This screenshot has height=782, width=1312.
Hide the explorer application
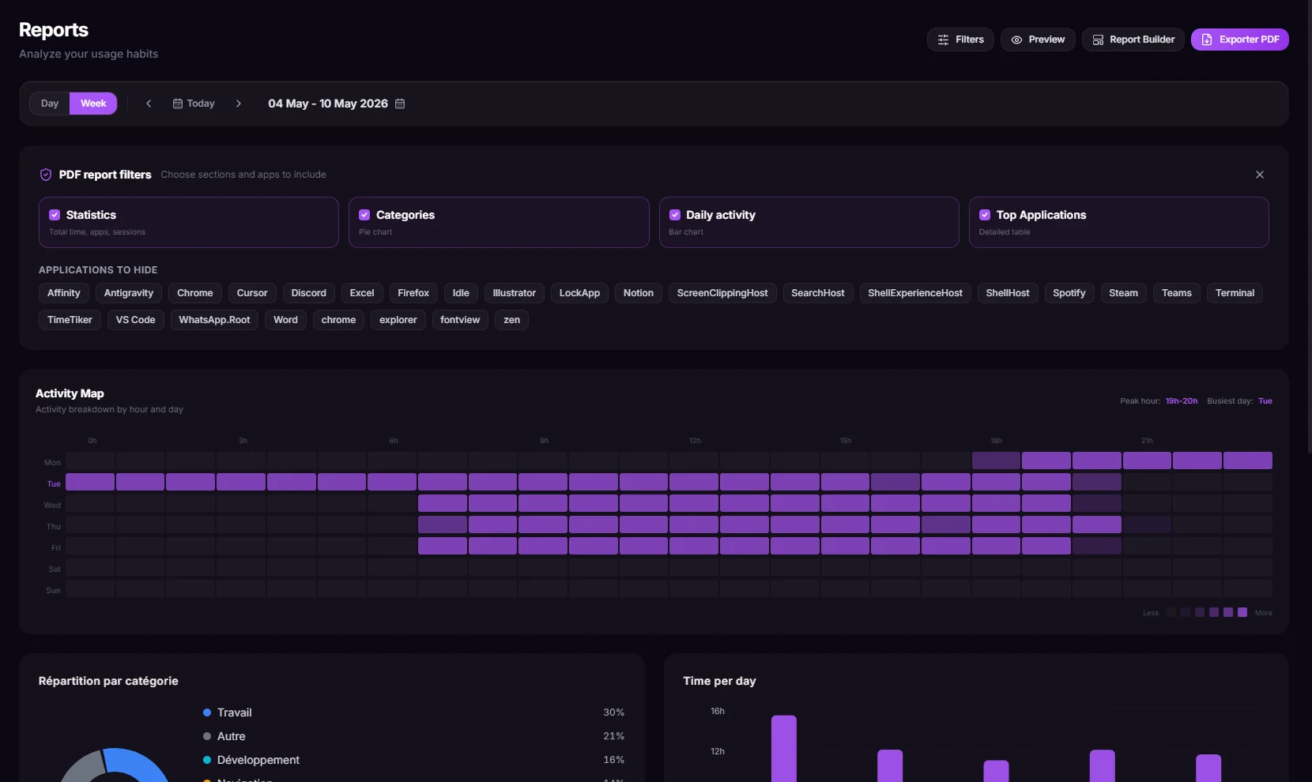(x=398, y=320)
